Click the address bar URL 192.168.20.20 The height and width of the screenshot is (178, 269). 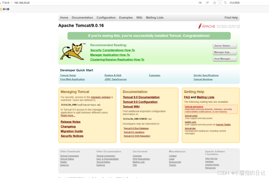point(22,3)
